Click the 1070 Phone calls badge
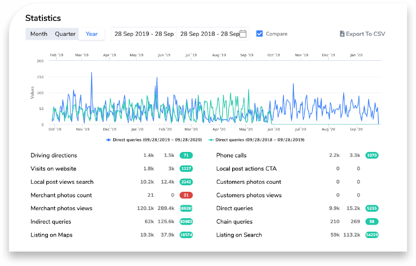Screen dimensions: 416x266 (x=372, y=155)
